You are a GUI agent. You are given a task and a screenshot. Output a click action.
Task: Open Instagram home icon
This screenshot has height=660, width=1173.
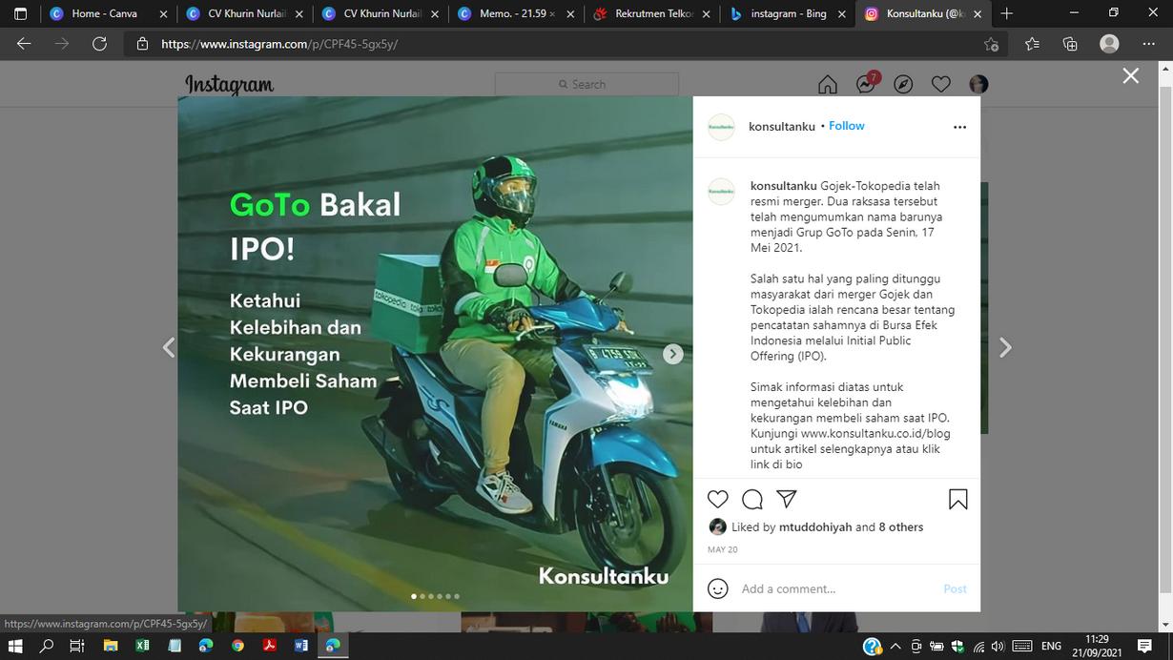tap(828, 85)
